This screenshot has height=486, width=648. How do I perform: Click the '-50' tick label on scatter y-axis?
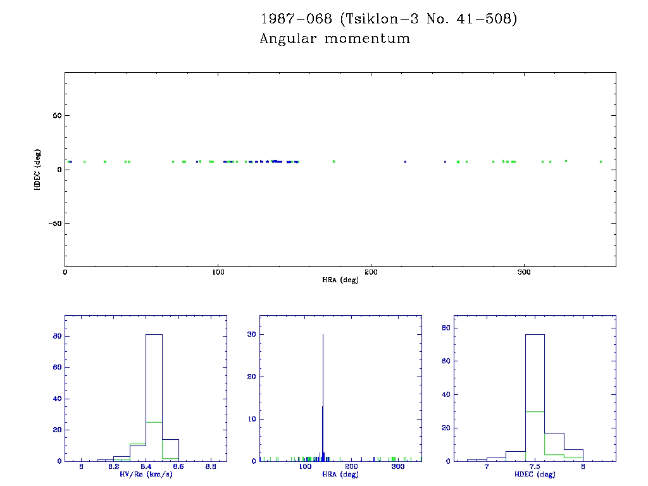pyautogui.click(x=53, y=223)
